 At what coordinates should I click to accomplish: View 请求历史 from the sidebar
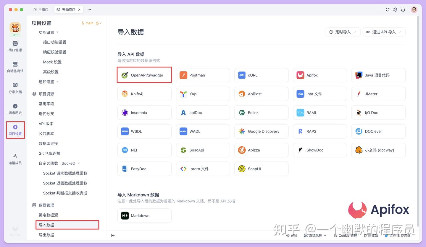coord(15,109)
